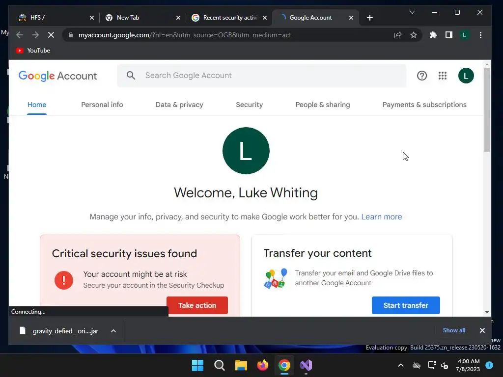Share this page icon in address bar
Screen dimensions: 503x377
click(398, 35)
